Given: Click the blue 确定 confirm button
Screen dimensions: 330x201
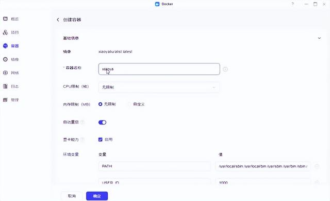Looking at the screenshot, I should pos(97,196).
